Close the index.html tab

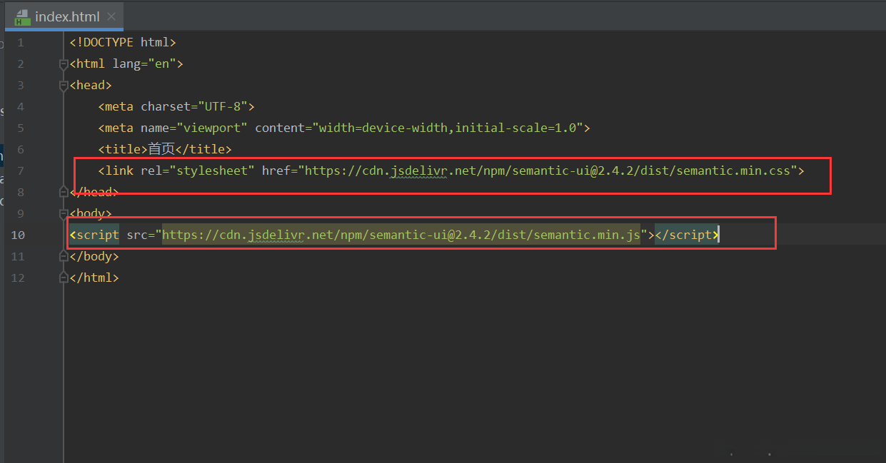click(x=111, y=16)
